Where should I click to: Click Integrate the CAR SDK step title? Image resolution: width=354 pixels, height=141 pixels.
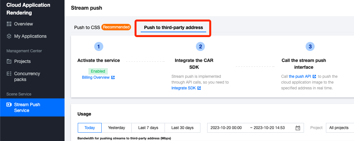pos(194,64)
